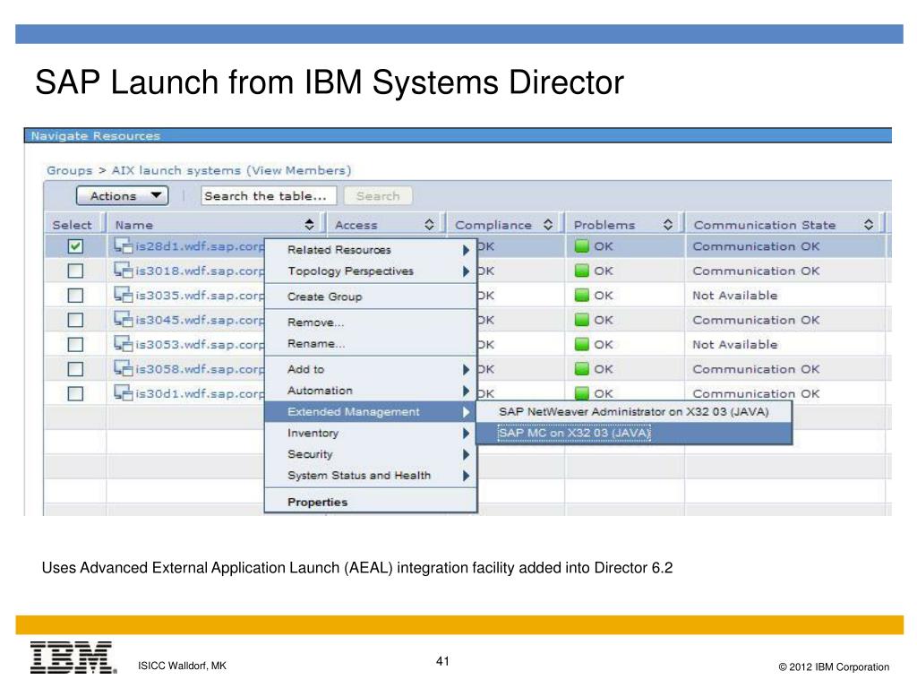Open Properties from the context menu
This screenshot has height=688, width=917.
click(x=371, y=502)
